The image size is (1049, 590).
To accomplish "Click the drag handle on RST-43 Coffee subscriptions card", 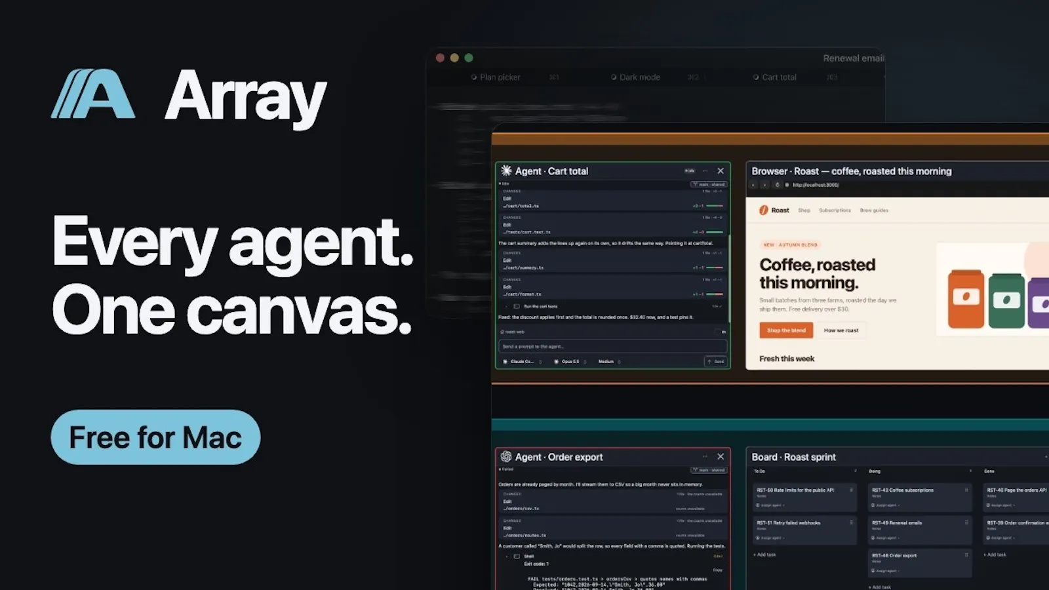I will (x=966, y=490).
